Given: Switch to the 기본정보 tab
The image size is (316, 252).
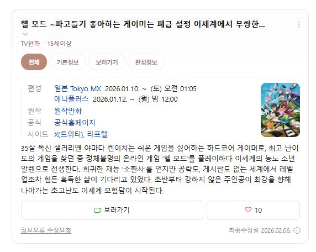Looking at the screenshot, I should (67, 62).
